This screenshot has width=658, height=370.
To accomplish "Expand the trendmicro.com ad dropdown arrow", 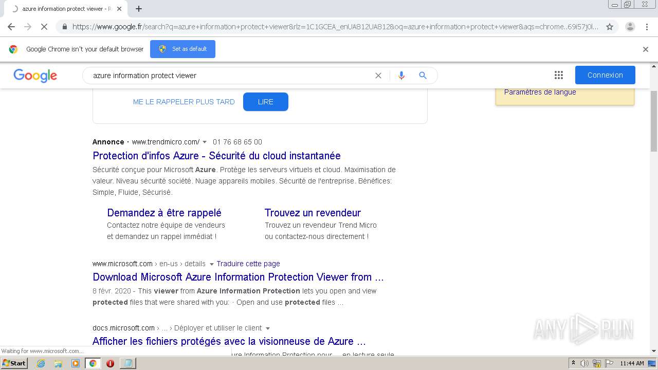I will click(x=205, y=142).
